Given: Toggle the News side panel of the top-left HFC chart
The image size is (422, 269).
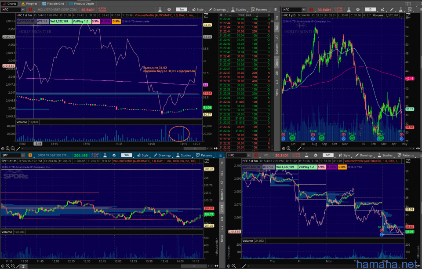Looking at the screenshot, I should click(x=276, y=93).
